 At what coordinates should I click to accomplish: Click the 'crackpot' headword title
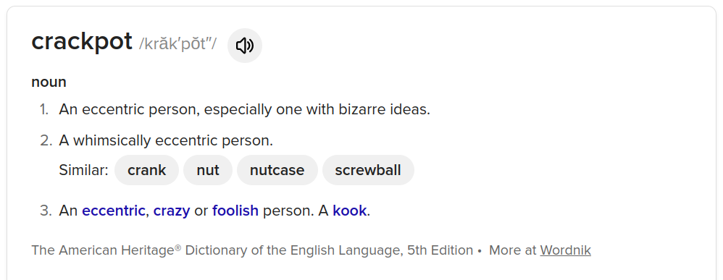click(x=82, y=41)
